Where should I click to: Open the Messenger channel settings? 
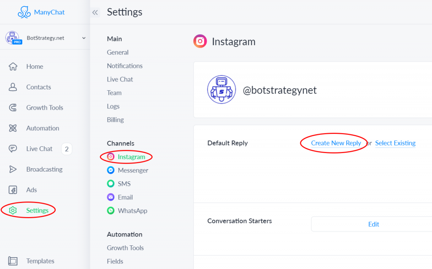pos(133,170)
